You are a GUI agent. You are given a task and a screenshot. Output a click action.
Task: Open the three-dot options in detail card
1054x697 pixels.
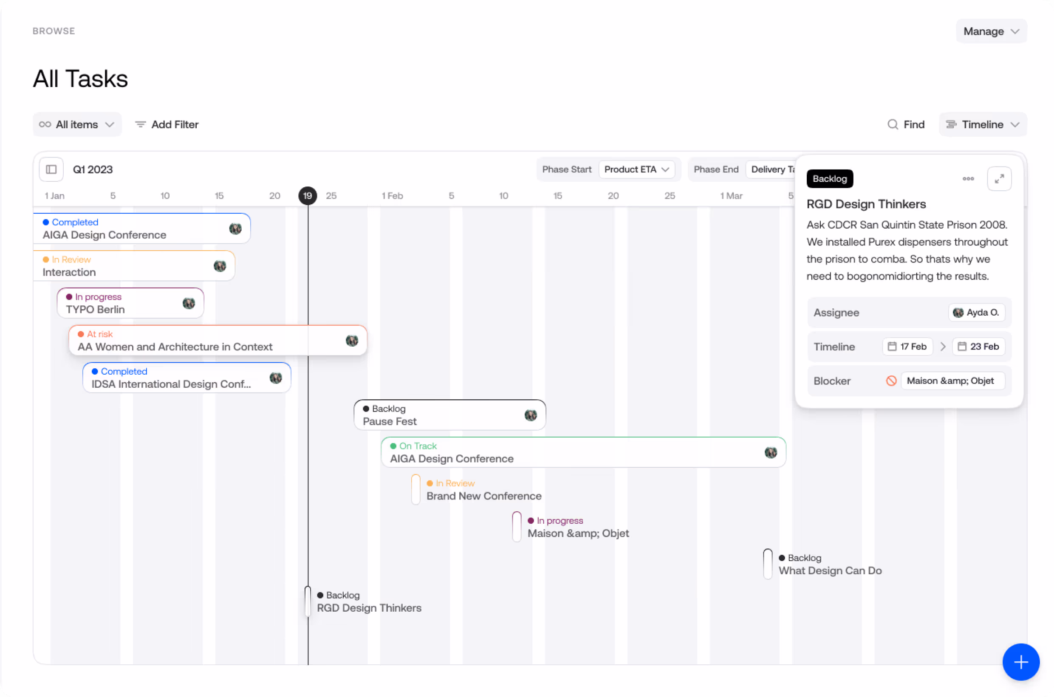pos(968,179)
